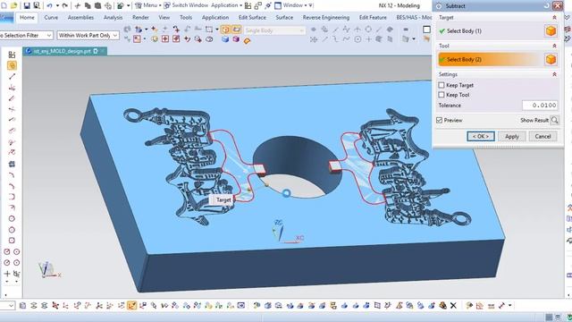Click the Tool body cube icon in dialog

551,59
